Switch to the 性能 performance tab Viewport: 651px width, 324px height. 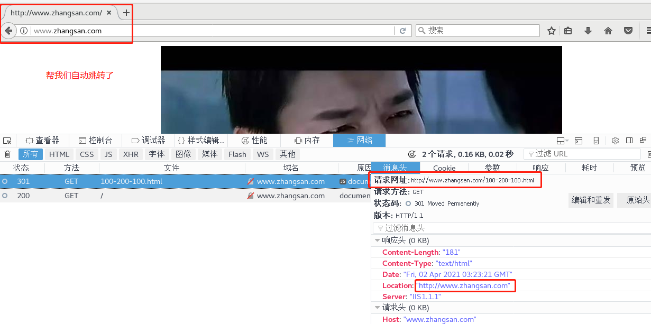click(x=254, y=141)
